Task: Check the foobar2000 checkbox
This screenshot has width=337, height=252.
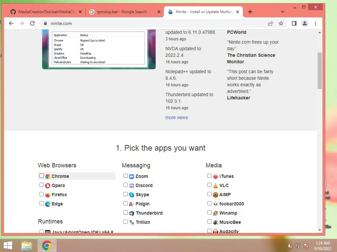Action: [209, 203]
